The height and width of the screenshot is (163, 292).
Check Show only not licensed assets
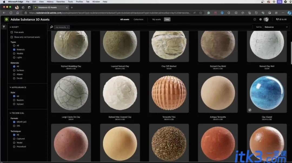click(x=12, y=37)
